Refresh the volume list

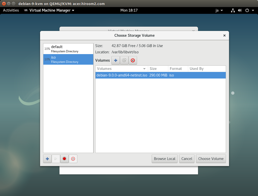124,60
